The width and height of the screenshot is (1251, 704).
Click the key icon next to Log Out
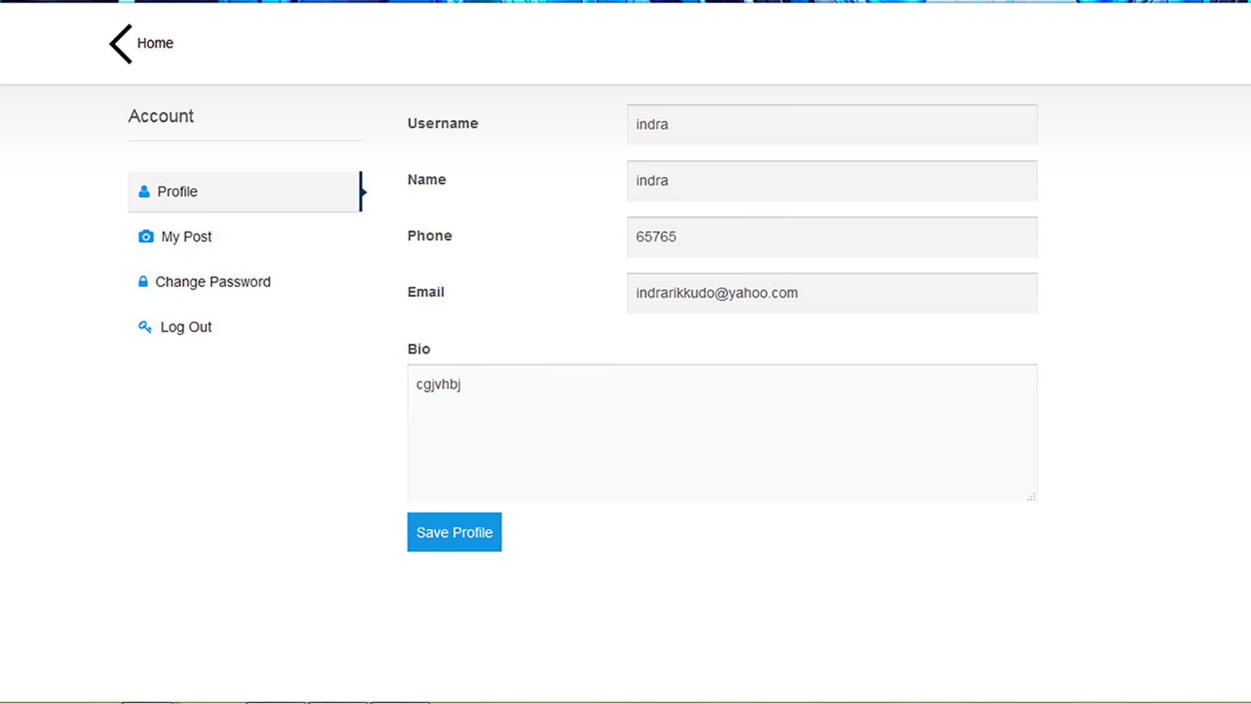[x=145, y=326]
